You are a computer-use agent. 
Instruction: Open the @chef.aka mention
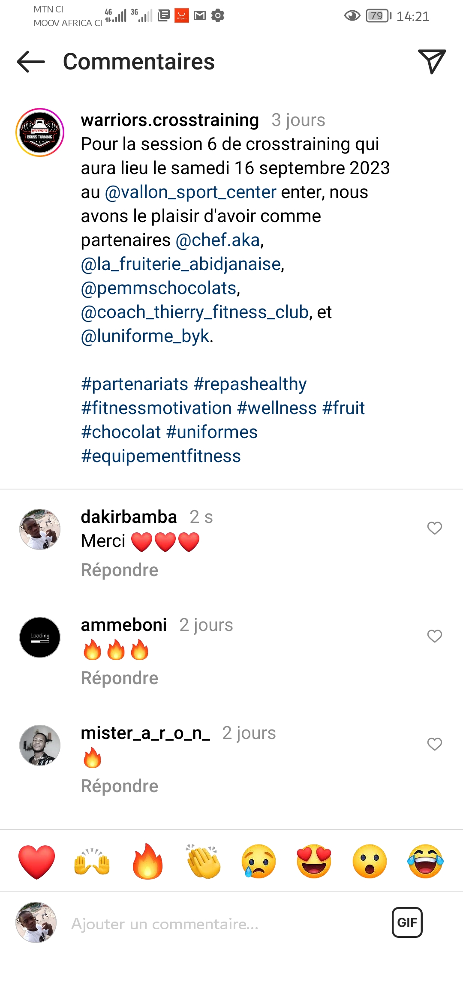click(218, 240)
